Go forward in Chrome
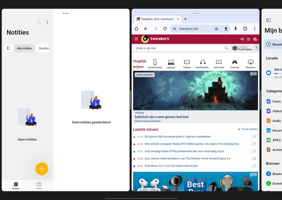This screenshot has height=200, width=282. [155, 29]
